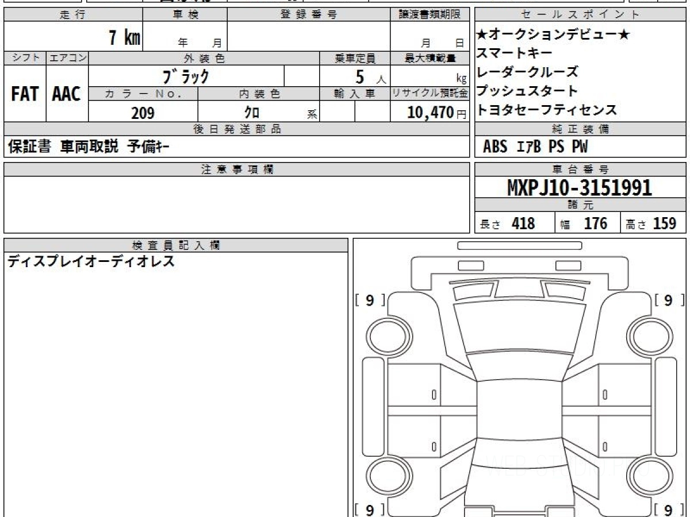This screenshot has width=690, height=517.
Task: Select the '登録番号' header
Action: (x=309, y=16)
